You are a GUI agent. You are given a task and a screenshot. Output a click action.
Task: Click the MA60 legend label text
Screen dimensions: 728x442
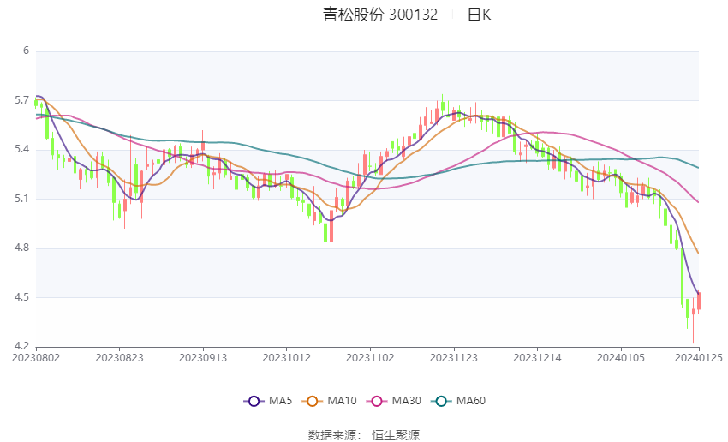[x=471, y=401]
